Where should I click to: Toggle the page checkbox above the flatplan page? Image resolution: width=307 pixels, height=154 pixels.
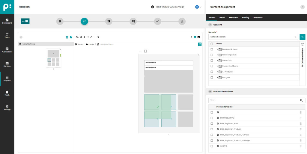[145, 51]
